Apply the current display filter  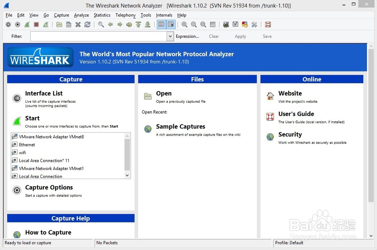(240, 36)
